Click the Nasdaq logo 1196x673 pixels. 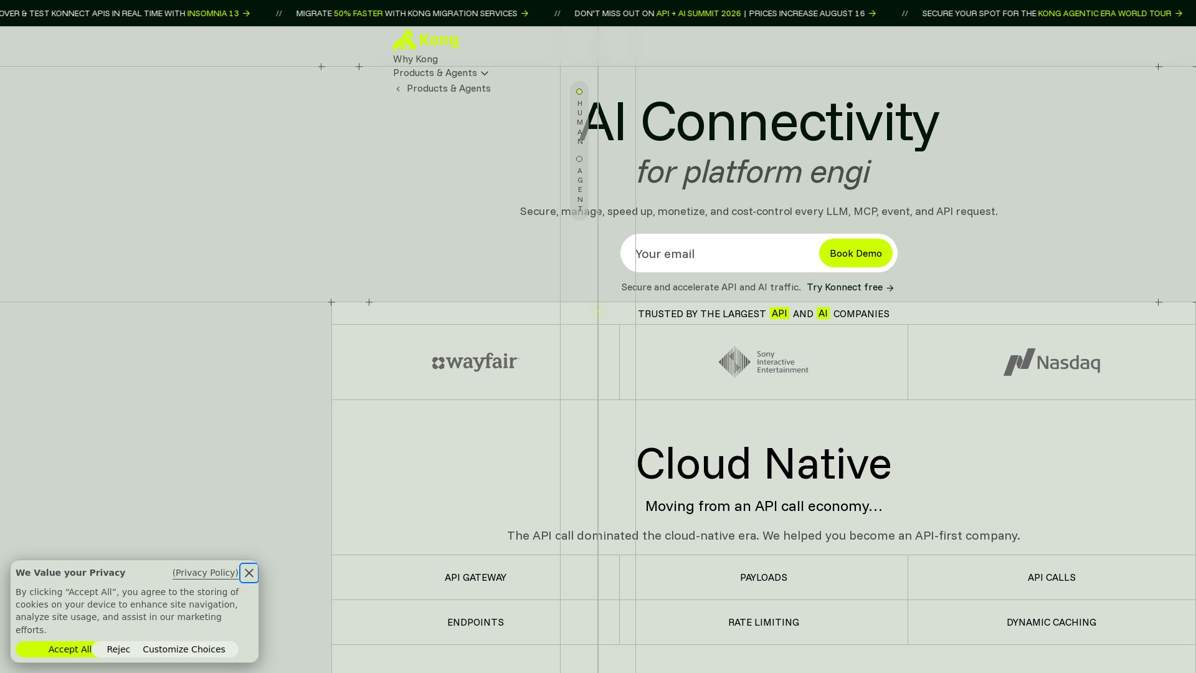[x=1051, y=362]
